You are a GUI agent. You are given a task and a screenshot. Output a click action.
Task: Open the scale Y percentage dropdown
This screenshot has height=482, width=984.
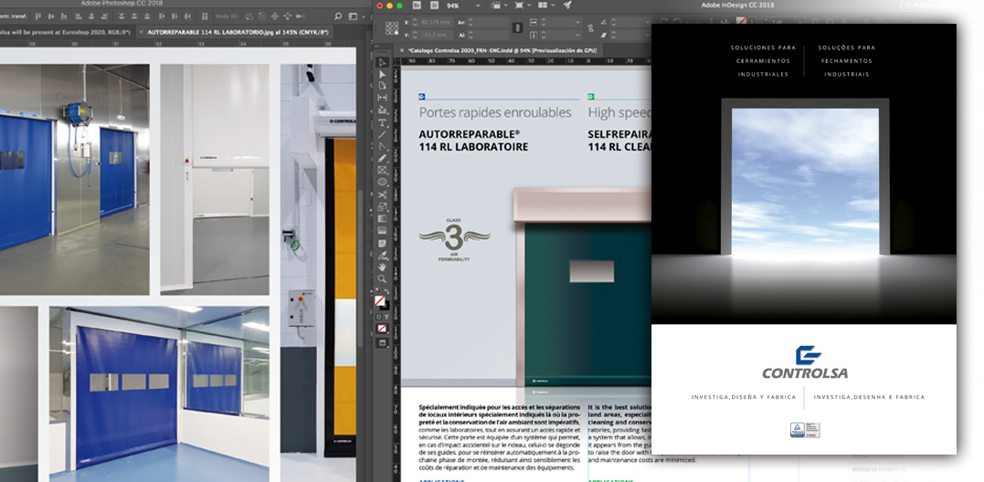pos(577,35)
